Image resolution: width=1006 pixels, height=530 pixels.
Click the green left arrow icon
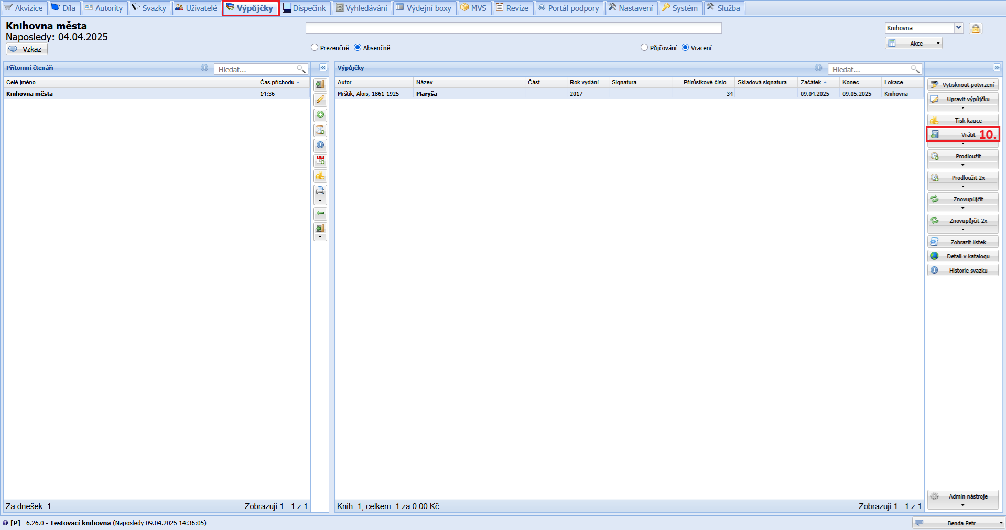pyautogui.click(x=320, y=213)
